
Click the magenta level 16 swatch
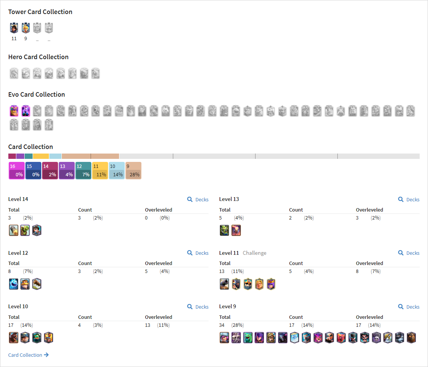17,171
